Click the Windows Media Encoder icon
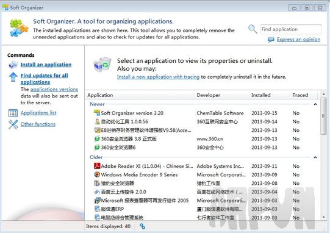Image resolution: width=330 pixels, height=233 pixels. (x=97, y=174)
